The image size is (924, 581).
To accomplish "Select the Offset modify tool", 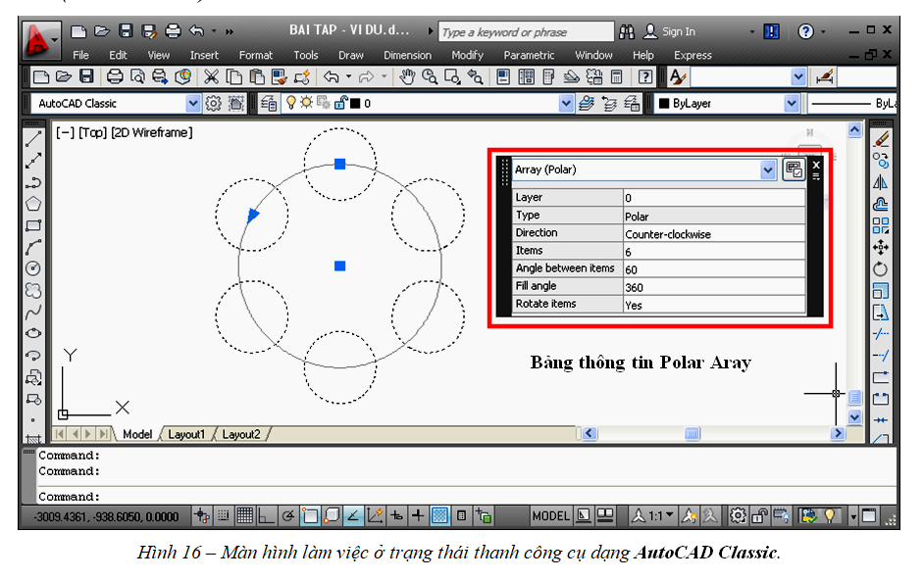I will [x=881, y=204].
